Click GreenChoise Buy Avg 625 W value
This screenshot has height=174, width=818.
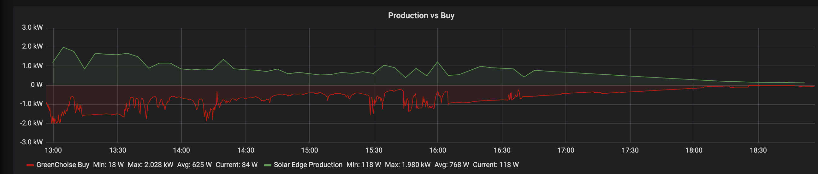[x=194, y=165]
